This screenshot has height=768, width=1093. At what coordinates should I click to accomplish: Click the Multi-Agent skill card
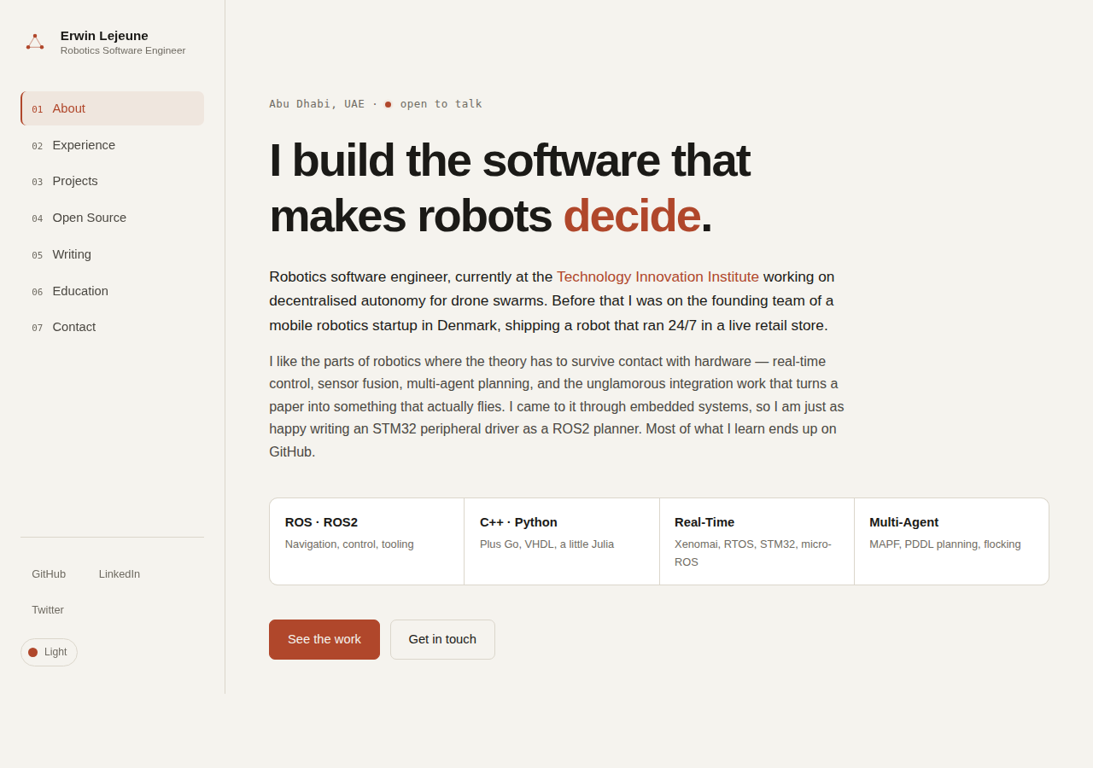coord(951,541)
